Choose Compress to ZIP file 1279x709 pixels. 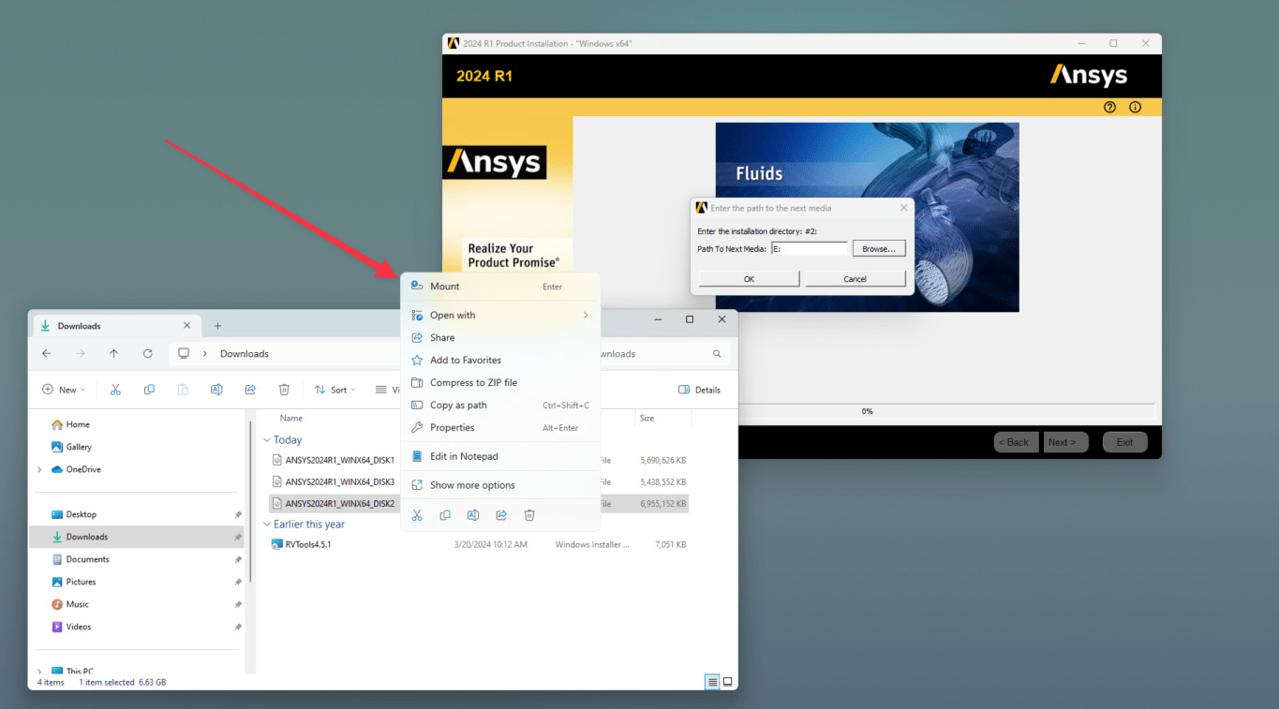500,382
